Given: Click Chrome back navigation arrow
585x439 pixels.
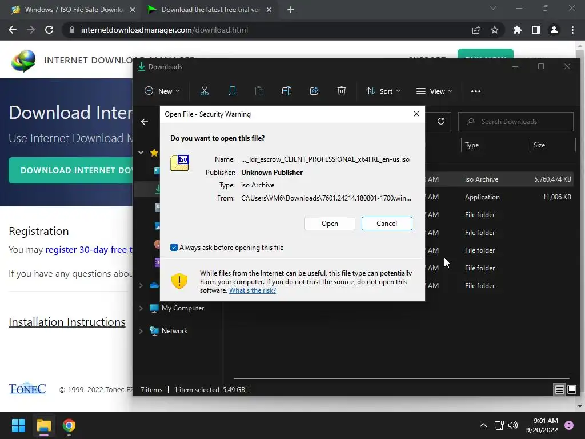Looking at the screenshot, I should [x=13, y=30].
